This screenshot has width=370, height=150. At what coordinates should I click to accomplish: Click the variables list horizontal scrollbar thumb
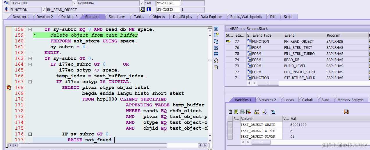coord(261,142)
